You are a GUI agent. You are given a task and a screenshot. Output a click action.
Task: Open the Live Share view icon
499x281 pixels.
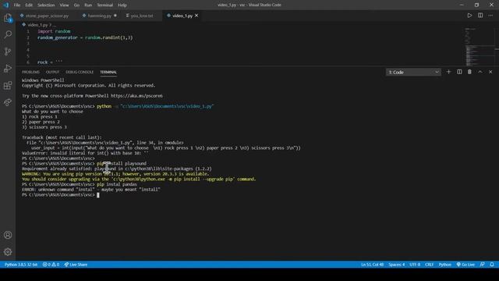click(x=8, y=102)
